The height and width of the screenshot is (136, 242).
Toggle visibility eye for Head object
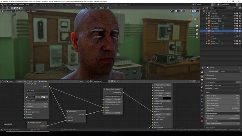point(234,31)
